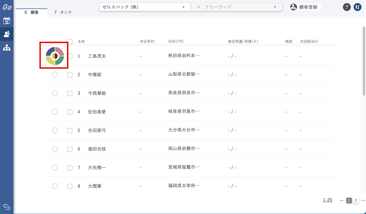Click the magnifier search icon
The height and width of the screenshot is (214, 366).
click(x=199, y=7)
